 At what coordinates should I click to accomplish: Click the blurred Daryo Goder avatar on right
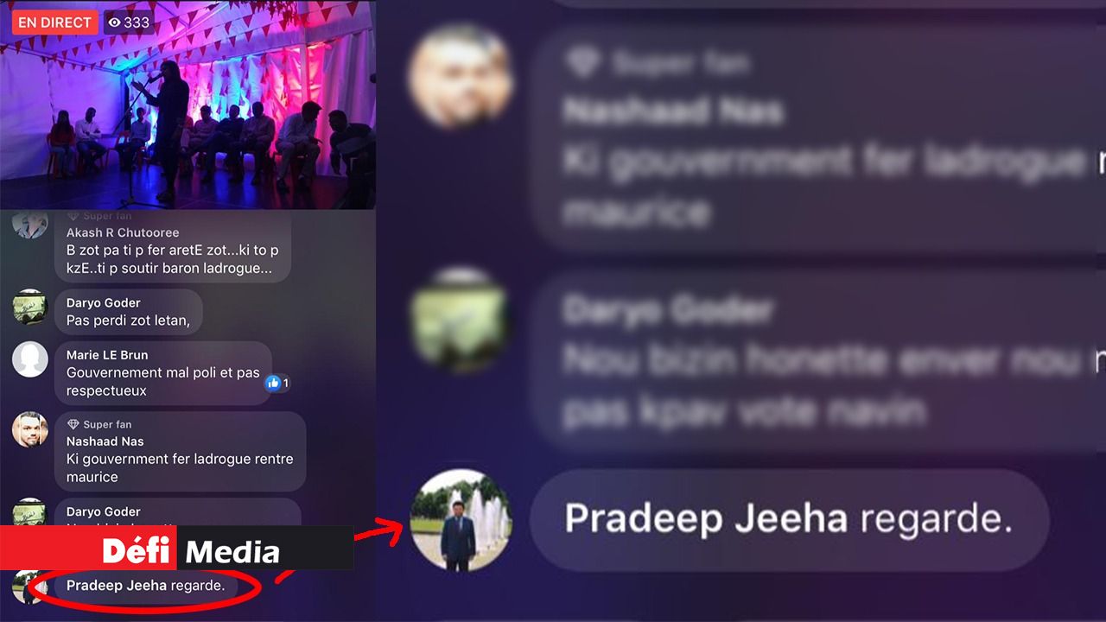(458, 321)
